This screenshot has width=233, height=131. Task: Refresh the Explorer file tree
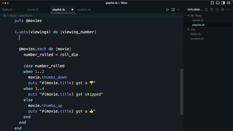(x=217, y=10)
